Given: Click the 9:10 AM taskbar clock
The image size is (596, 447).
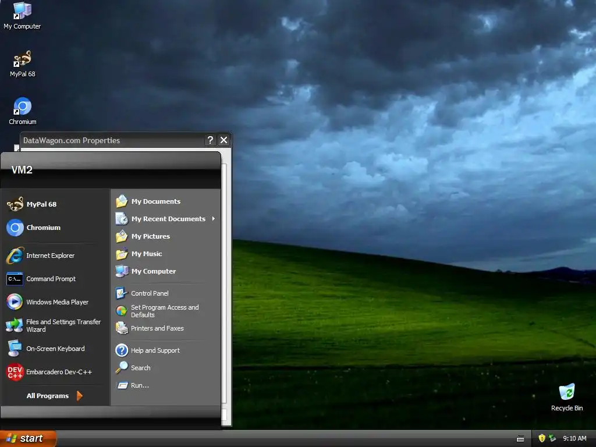Looking at the screenshot, I should (x=574, y=438).
